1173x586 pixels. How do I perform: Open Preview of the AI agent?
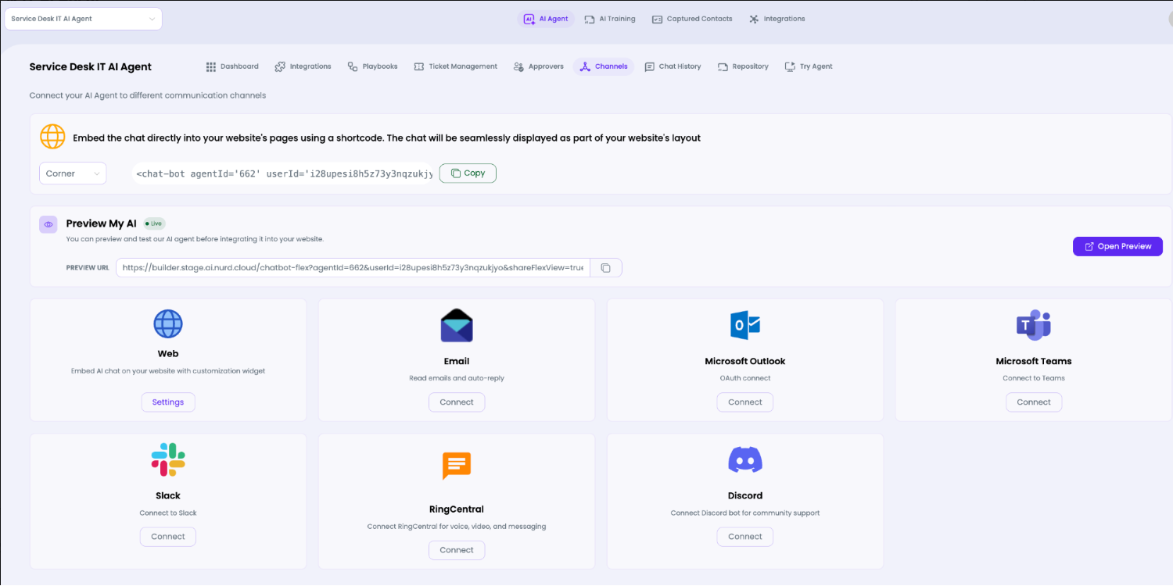1117,246
